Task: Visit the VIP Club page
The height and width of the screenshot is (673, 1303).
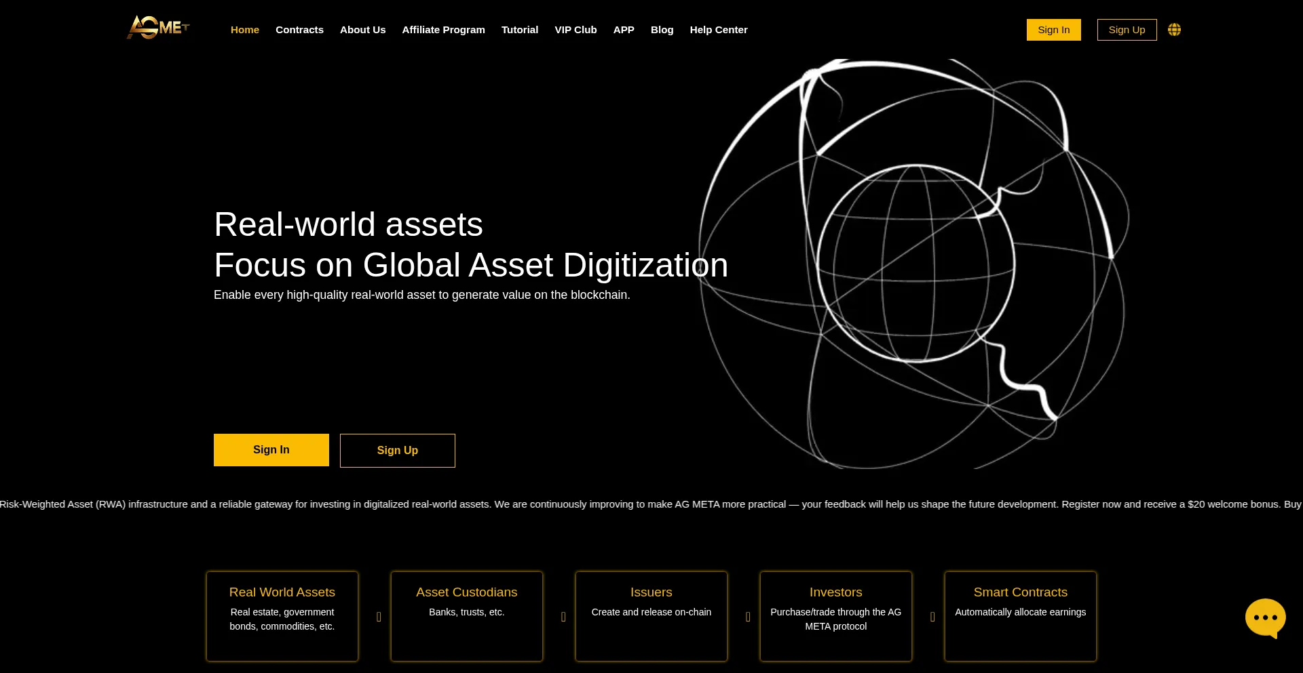Action: [575, 30]
